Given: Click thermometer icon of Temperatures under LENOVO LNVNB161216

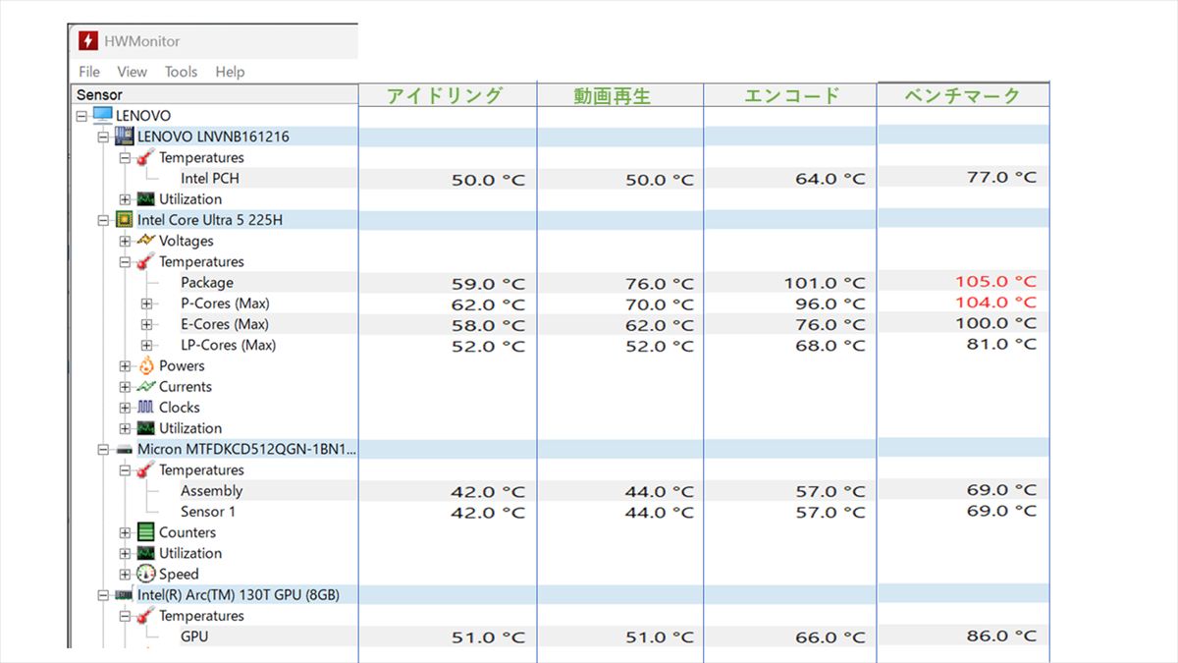Looking at the screenshot, I should click(x=145, y=157).
